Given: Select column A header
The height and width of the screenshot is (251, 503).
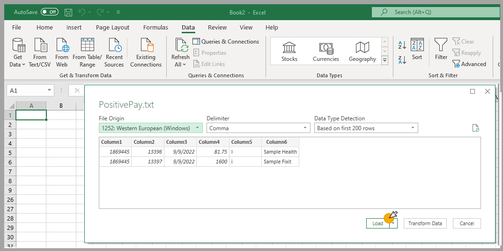Looking at the screenshot, I should pyautogui.click(x=31, y=106).
